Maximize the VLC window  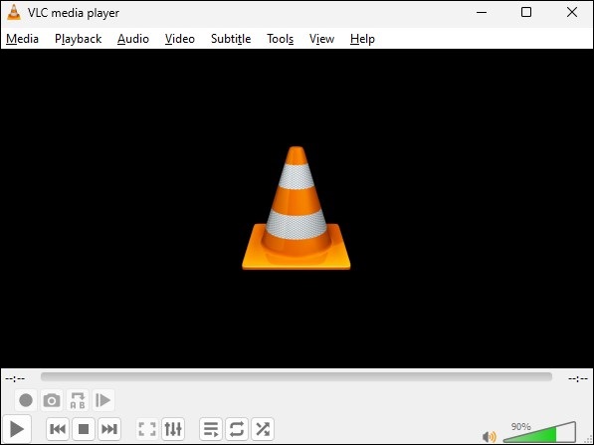(x=526, y=13)
